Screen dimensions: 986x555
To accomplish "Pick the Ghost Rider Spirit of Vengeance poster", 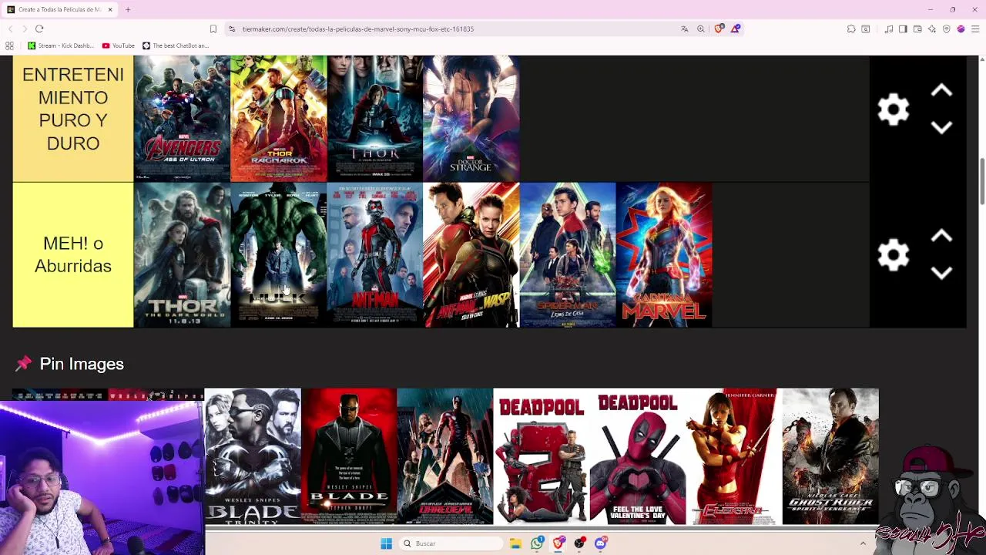I will 830,456.
